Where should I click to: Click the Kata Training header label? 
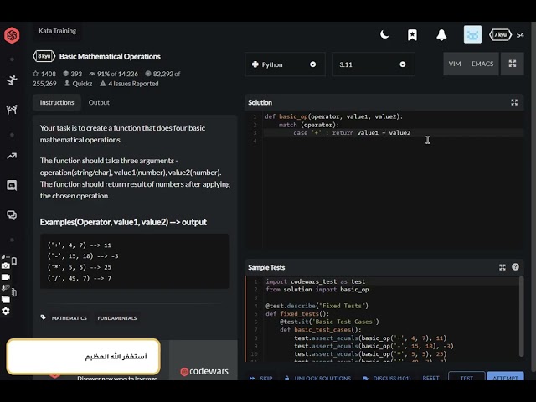[x=58, y=31]
